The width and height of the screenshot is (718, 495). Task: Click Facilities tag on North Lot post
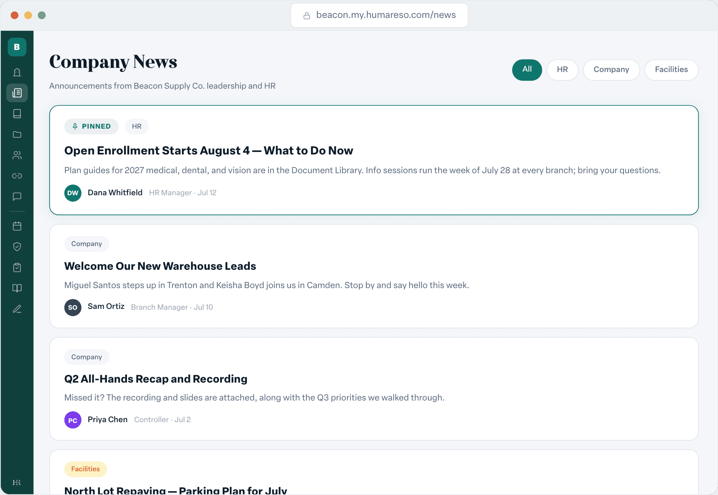tap(86, 469)
